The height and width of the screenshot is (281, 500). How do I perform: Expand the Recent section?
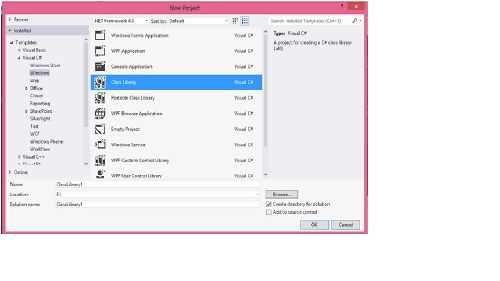tap(10, 20)
